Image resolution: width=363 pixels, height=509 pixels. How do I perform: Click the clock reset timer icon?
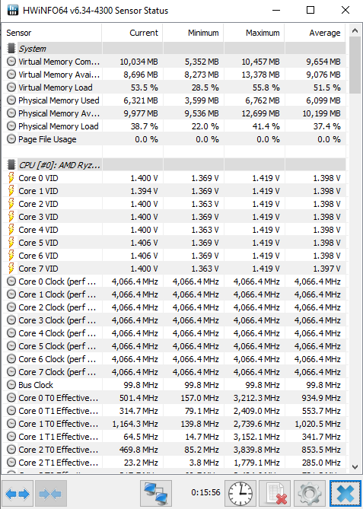[240, 494]
